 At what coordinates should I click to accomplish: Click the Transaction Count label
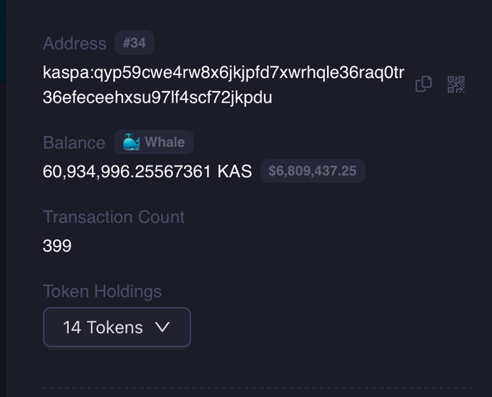coord(114,217)
